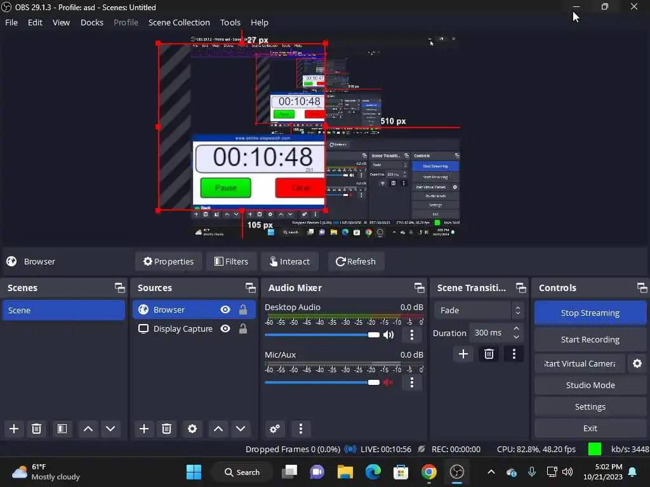The image size is (650, 487).
Task: Open transition properties three-dot menu
Action: pos(514,354)
